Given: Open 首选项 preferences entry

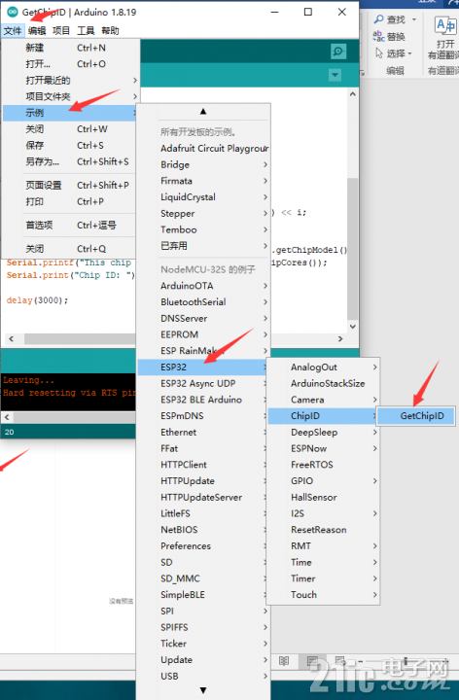Looking at the screenshot, I should pyautogui.click(x=69, y=225).
